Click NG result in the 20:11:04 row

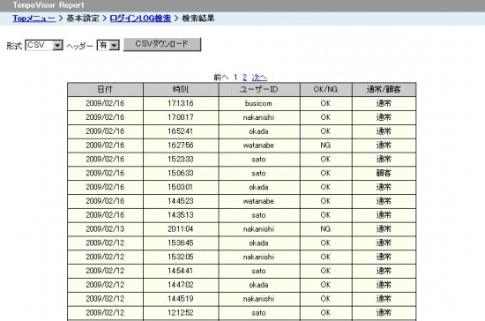(x=325, y=229)
